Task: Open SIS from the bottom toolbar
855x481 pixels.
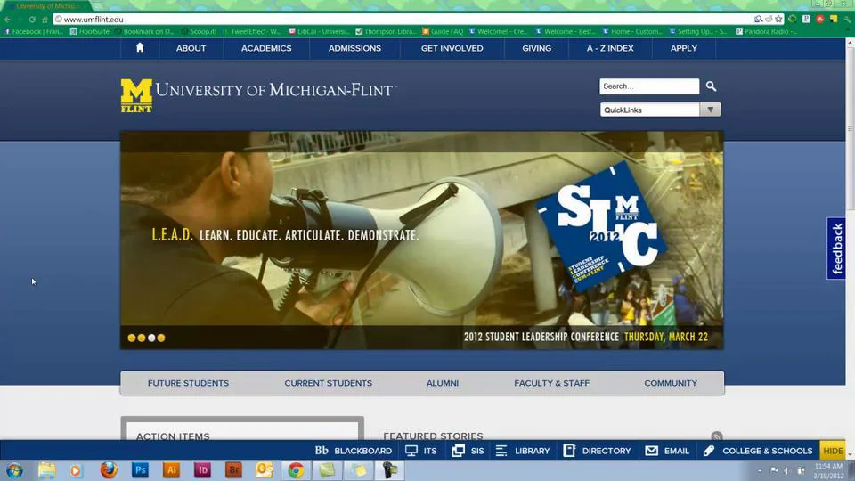Action: (468, 451)
